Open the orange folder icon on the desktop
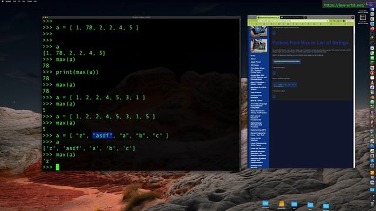This screenshot has height=211, width=376. [281, 204]
